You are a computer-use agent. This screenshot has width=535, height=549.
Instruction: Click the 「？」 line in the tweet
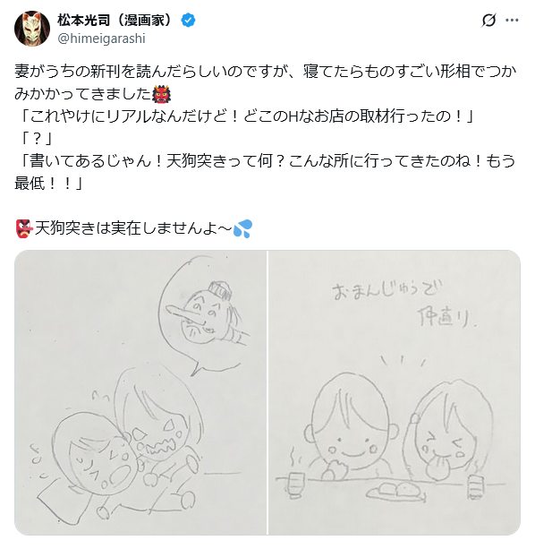pos(36,139)
